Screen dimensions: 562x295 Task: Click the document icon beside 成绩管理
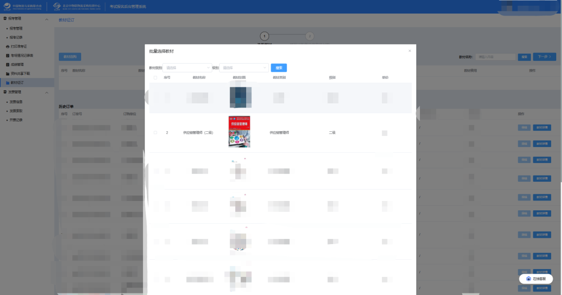pos(7,65)
